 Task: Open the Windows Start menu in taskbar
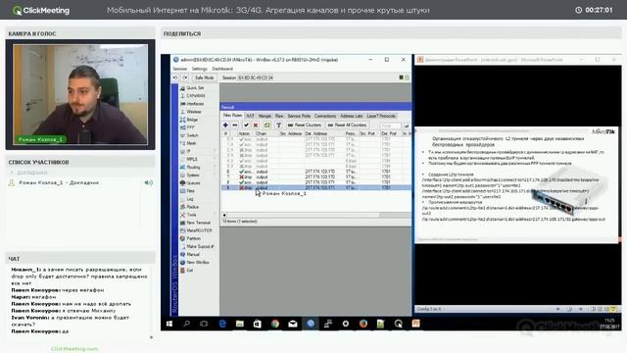point(169,324)
